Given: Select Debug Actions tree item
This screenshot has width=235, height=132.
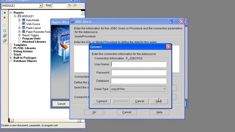Looking at the screenshot, I should pyautogui.click(x=23, y=51).
